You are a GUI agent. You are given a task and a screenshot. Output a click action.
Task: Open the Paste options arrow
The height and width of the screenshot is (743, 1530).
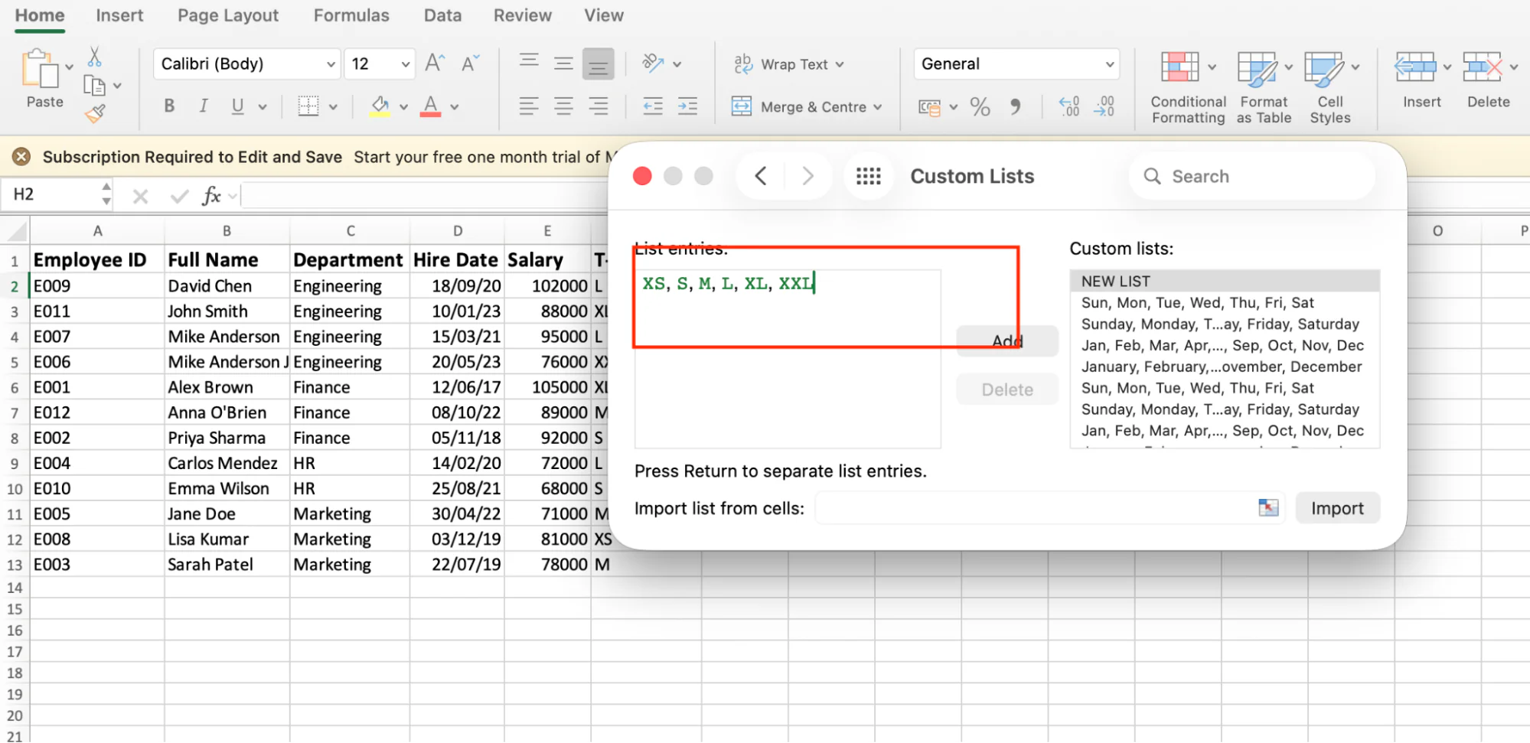click(x=70, y=67)
